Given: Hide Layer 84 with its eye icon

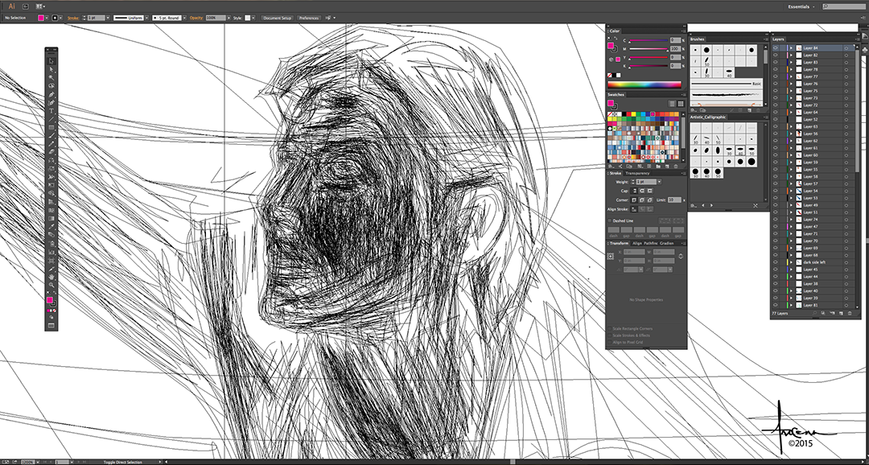Looking at the screenshot, I should tap(776, 48).
